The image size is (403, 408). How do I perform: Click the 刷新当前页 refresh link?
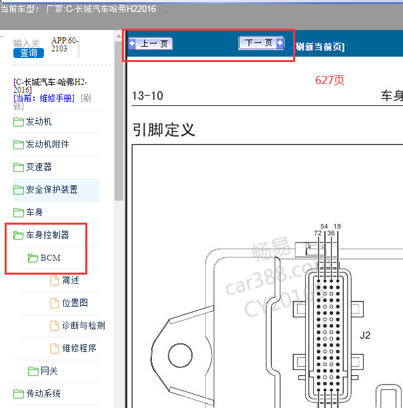320,47
